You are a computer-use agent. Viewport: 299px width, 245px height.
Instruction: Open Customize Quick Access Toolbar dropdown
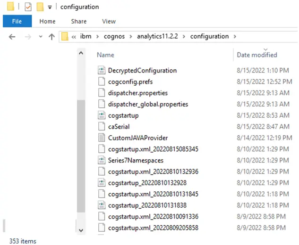pyautogui.click(x=50, y=8)
